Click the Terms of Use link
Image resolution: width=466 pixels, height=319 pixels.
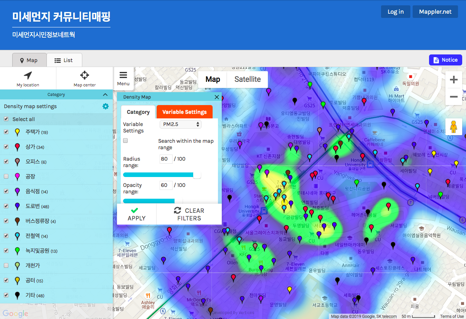coord(452,316)
